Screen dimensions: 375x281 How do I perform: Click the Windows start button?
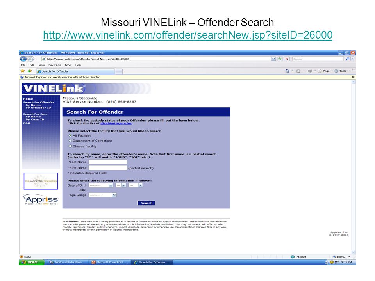[x=32, y=262]
